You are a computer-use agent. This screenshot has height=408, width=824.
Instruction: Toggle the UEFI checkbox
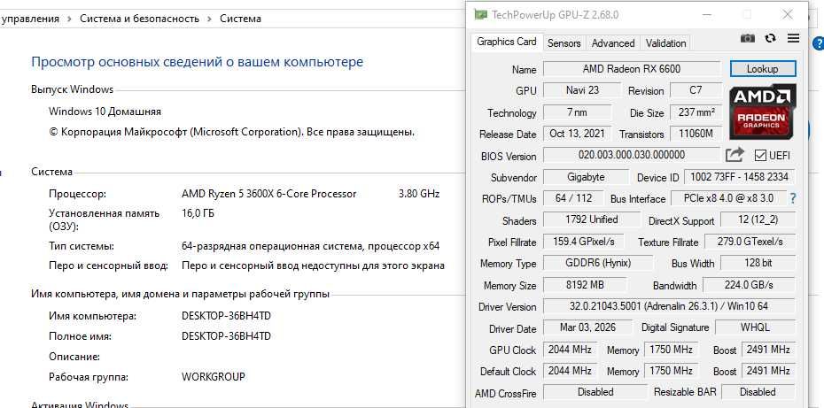click(760, 156)
